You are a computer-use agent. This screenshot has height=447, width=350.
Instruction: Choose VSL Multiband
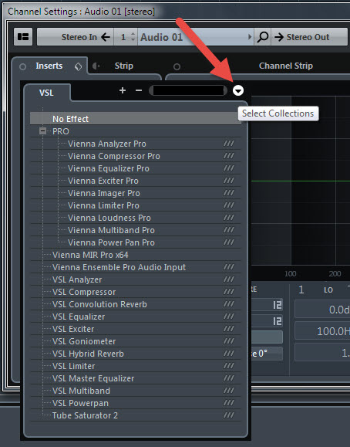(136, 391)
